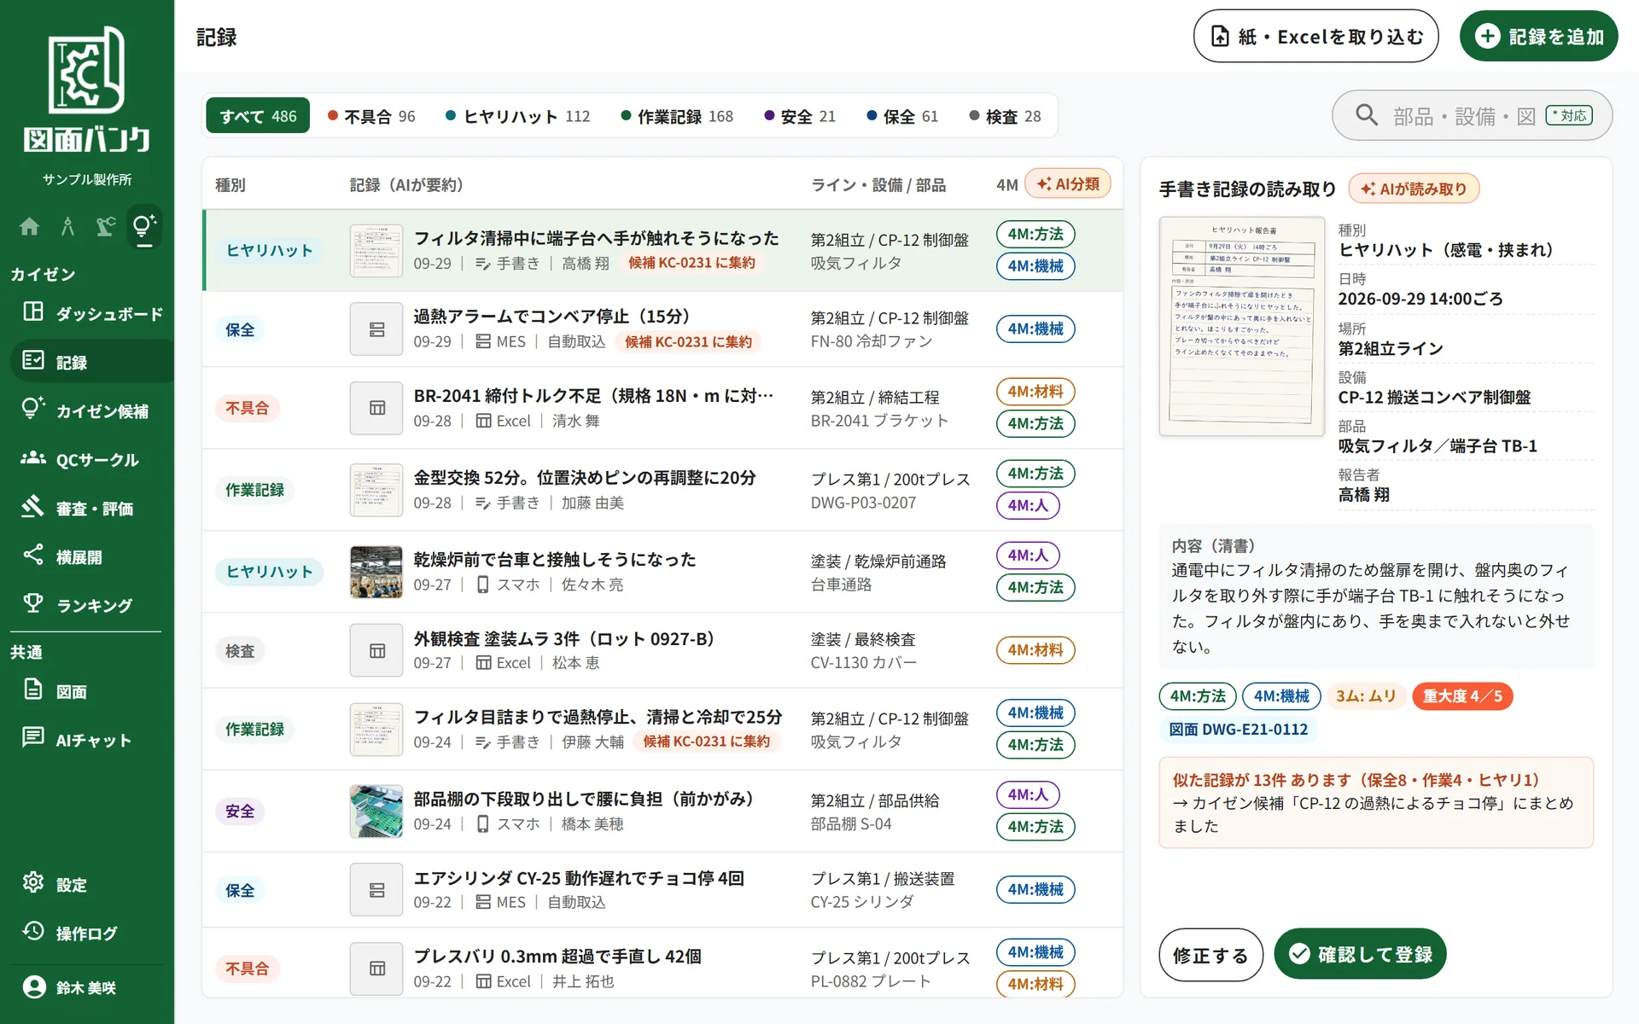Screen dimensions: 1639x1024
Task: Open 横展開 in the sidebar
Action: [91, 556]
